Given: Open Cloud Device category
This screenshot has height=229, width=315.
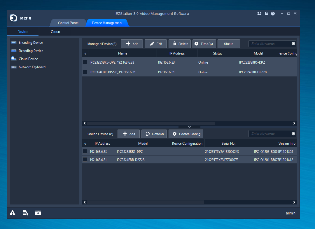Looking at the screenshot, I should tap(28, 59).
